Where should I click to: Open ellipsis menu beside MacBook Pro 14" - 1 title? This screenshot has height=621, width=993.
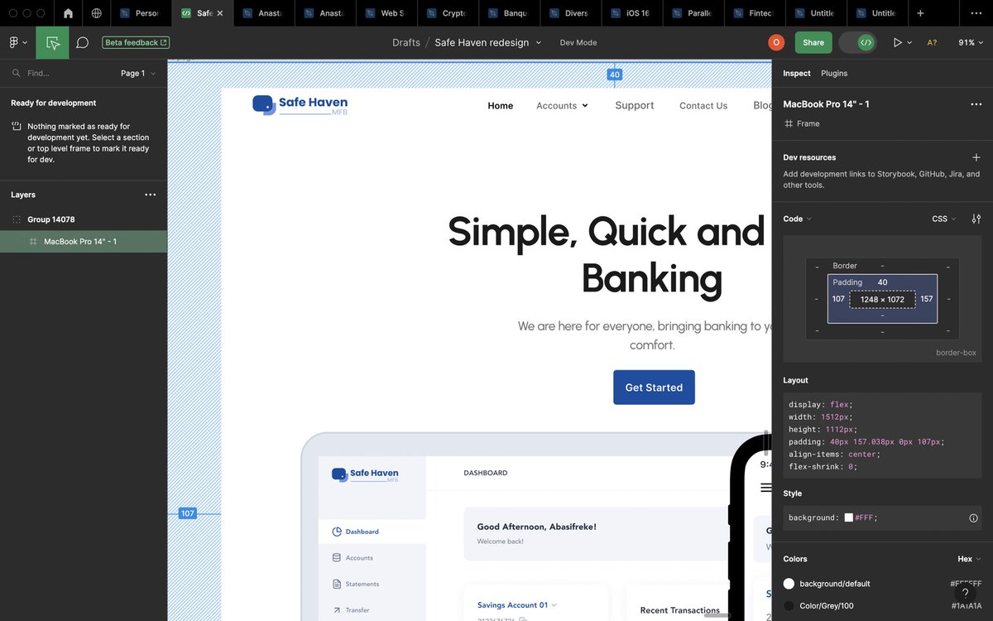click(976, 104)
